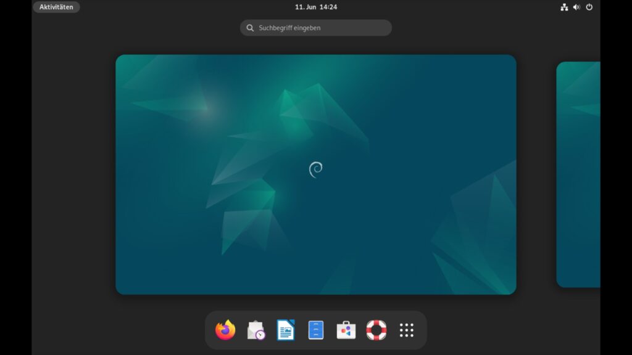Open LibreOffice Writer from the dash
Viewport: 632px width, 355px height.
click(x=286, y=330)
